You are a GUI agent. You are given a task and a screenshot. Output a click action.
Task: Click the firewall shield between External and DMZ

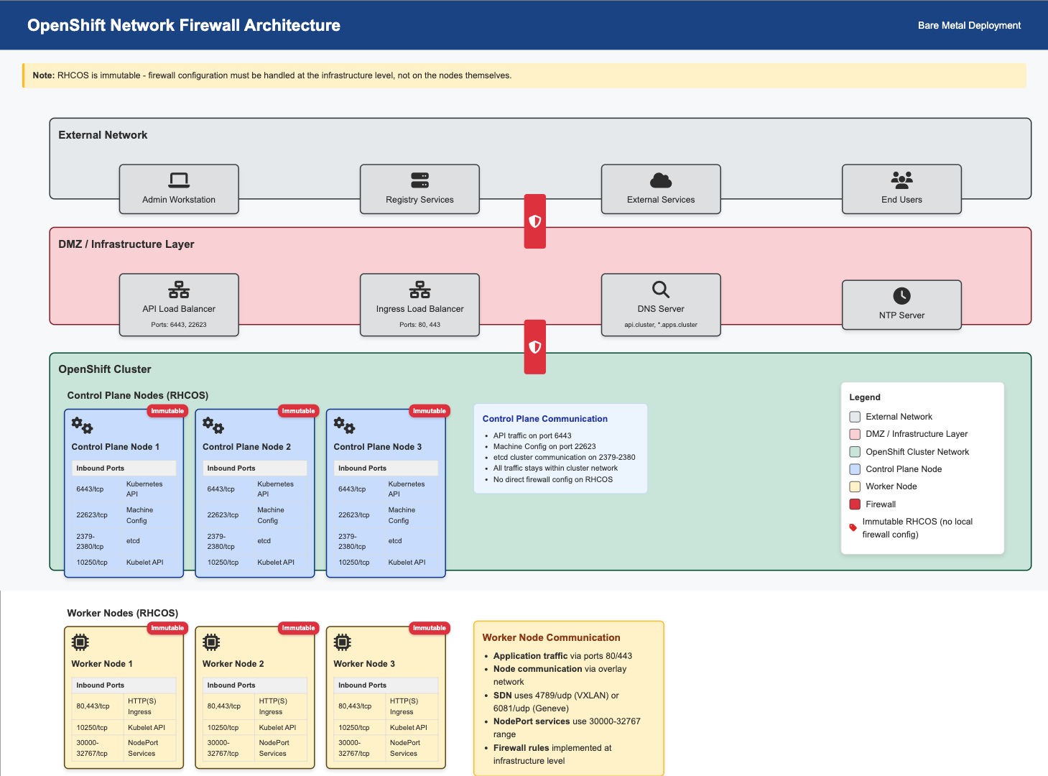(x=535, y=221)
